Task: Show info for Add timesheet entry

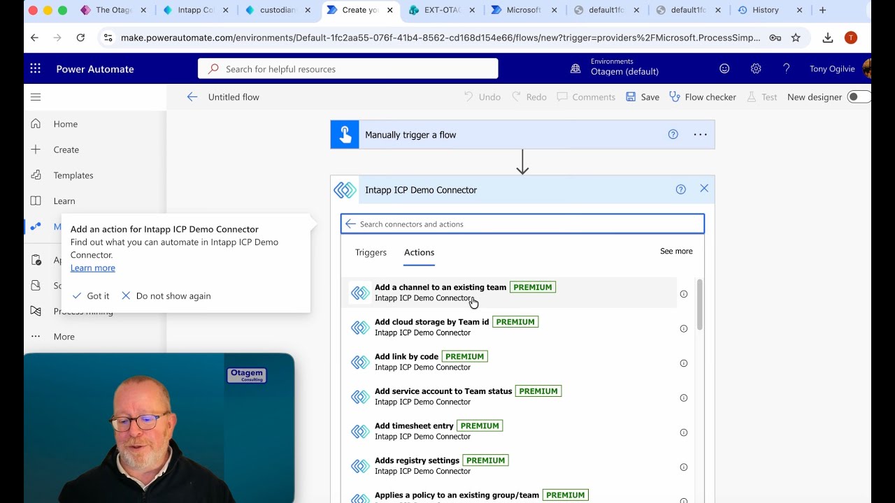Action: pyautogui.click(x=684, y=432)
